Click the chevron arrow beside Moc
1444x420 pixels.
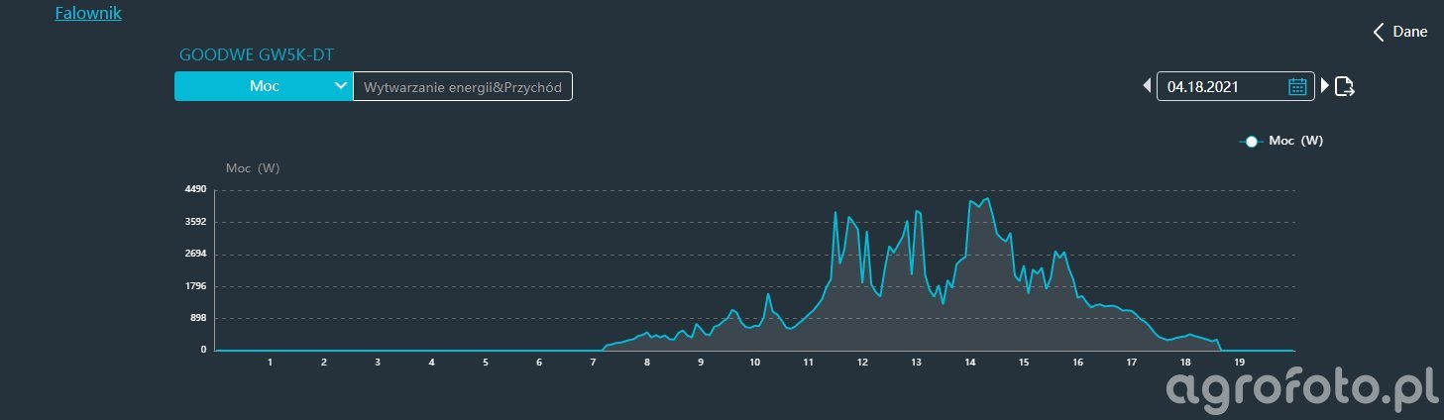[341, 86]
